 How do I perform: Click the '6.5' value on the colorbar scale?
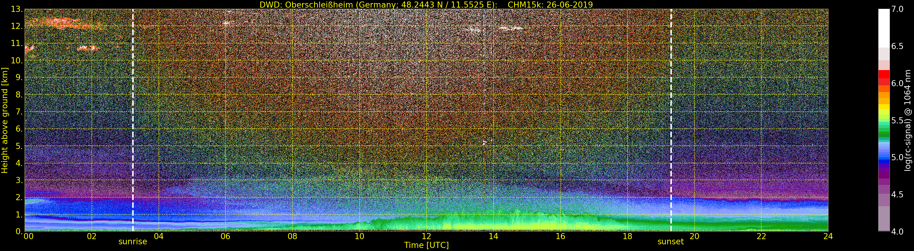tap(897, 46)
